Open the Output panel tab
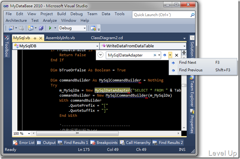 [x=46, y=143]
